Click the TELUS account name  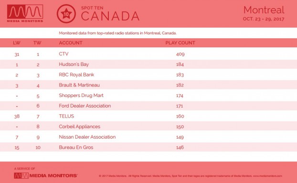(x=66, y=116)
